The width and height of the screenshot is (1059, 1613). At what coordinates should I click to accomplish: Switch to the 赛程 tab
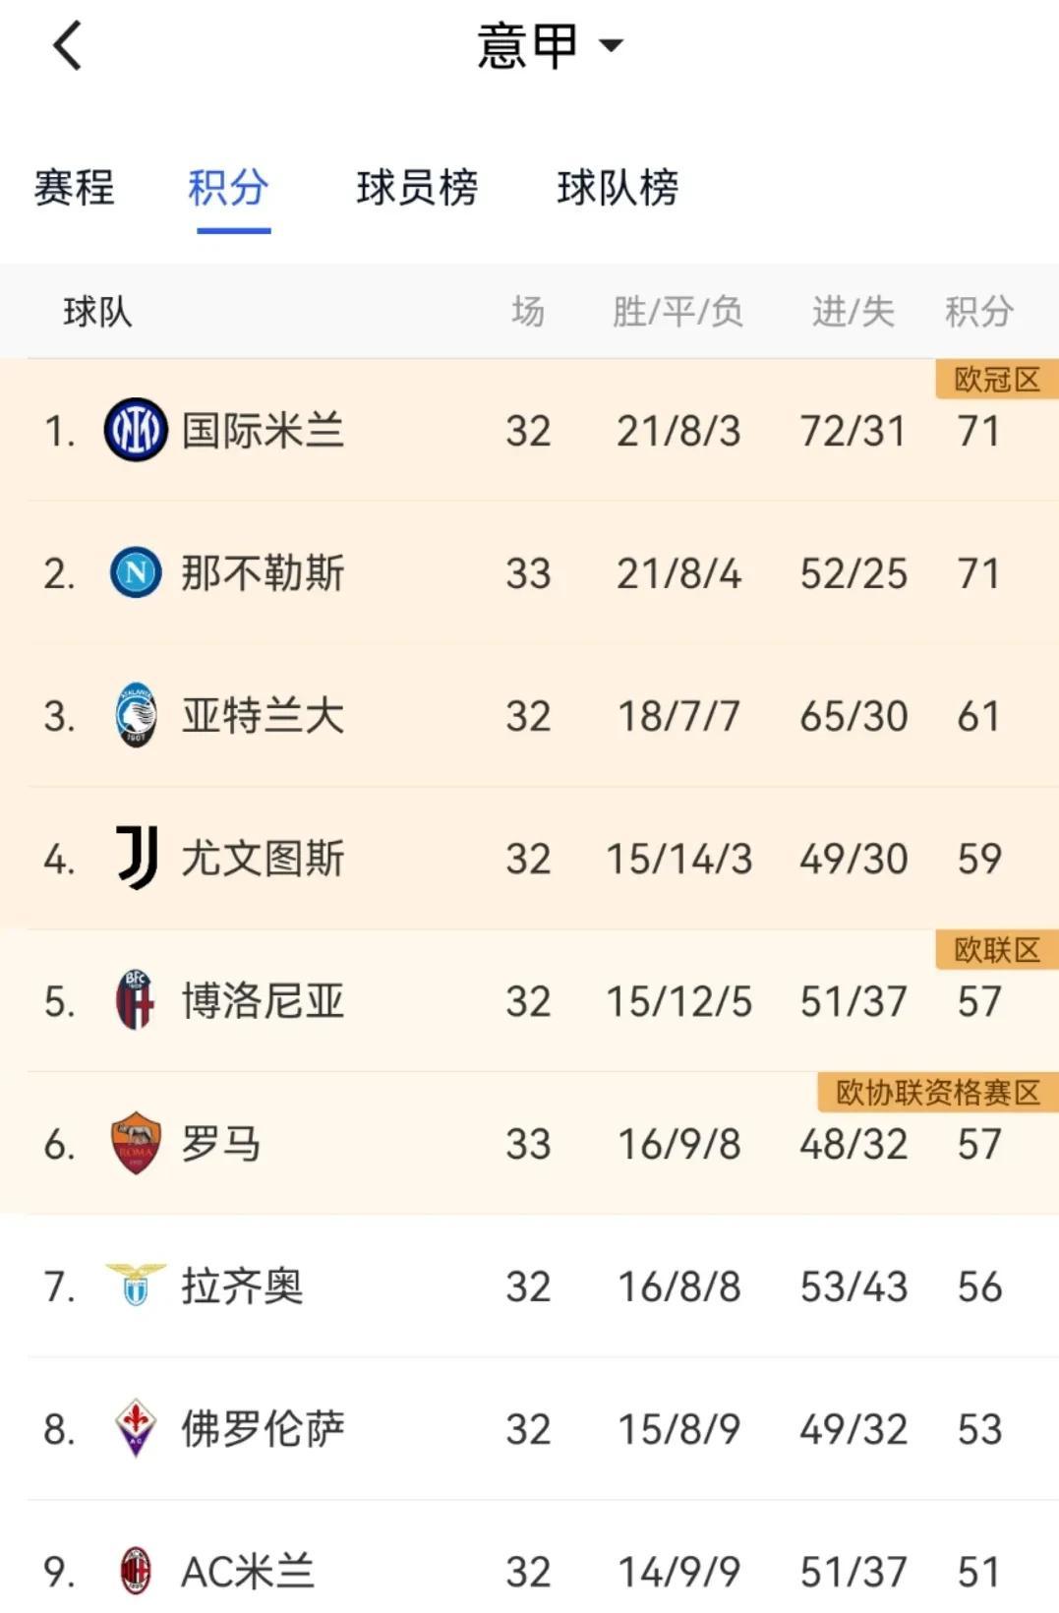pyautogui.click(x=75, y=187)
